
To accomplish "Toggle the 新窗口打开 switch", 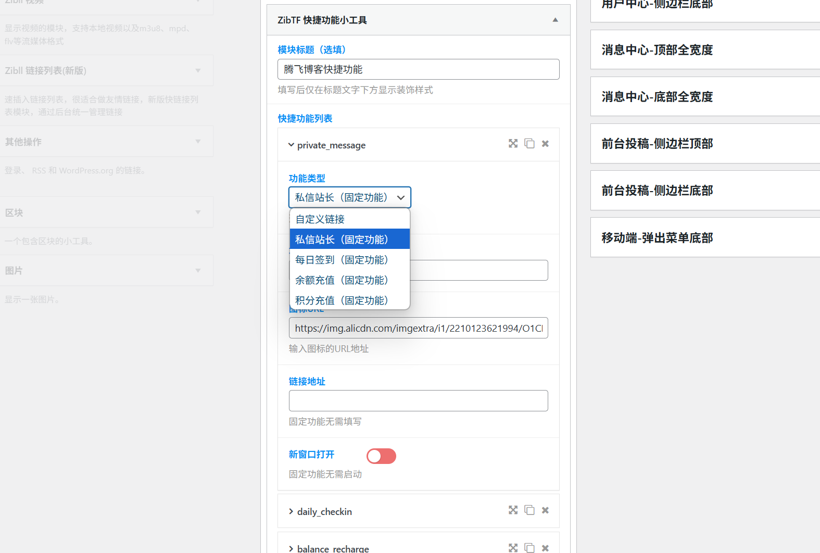I will [x=381, y=456].
